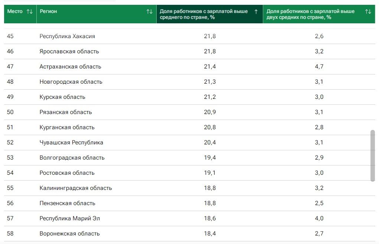Image resolution: width=379 pixels, height=244 pixels.
Task: Click the Калининградская область entry
Action: (76, 188)
